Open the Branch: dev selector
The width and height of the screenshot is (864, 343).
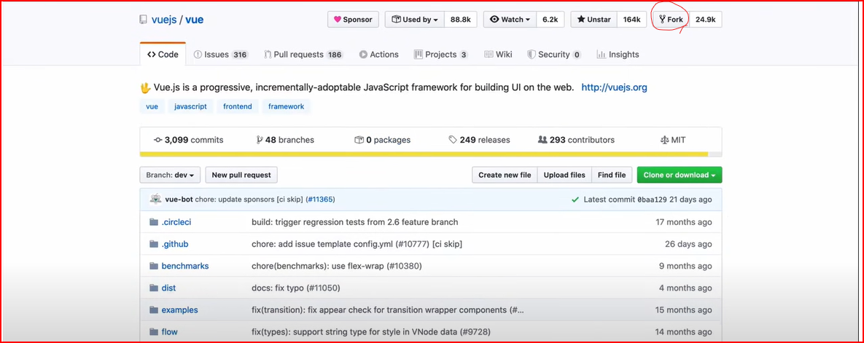coord(170,175)
